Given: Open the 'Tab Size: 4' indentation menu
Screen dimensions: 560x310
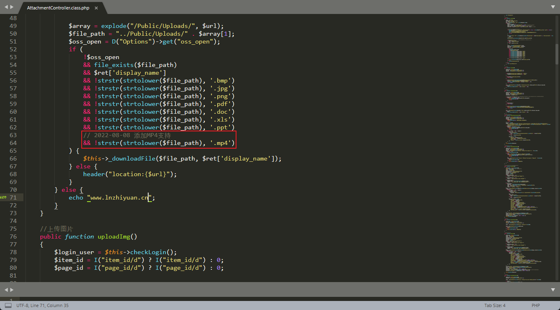Looking at the screenshot, I should 495,305.
